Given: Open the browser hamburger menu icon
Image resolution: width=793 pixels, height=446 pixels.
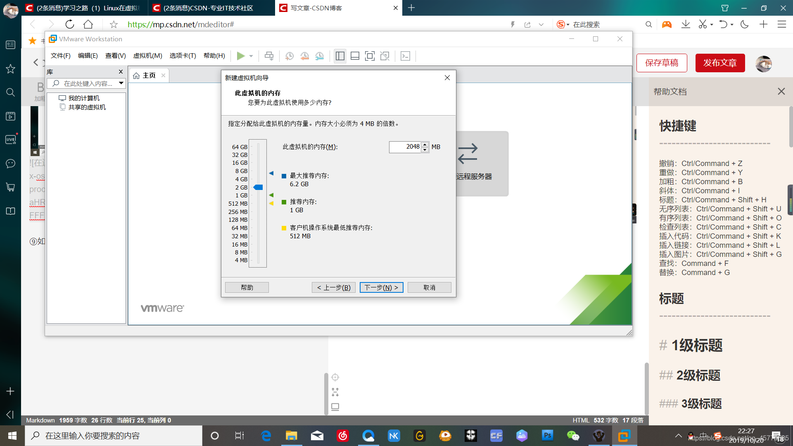Looking at the screenshot, I should [x=781, y=24].
